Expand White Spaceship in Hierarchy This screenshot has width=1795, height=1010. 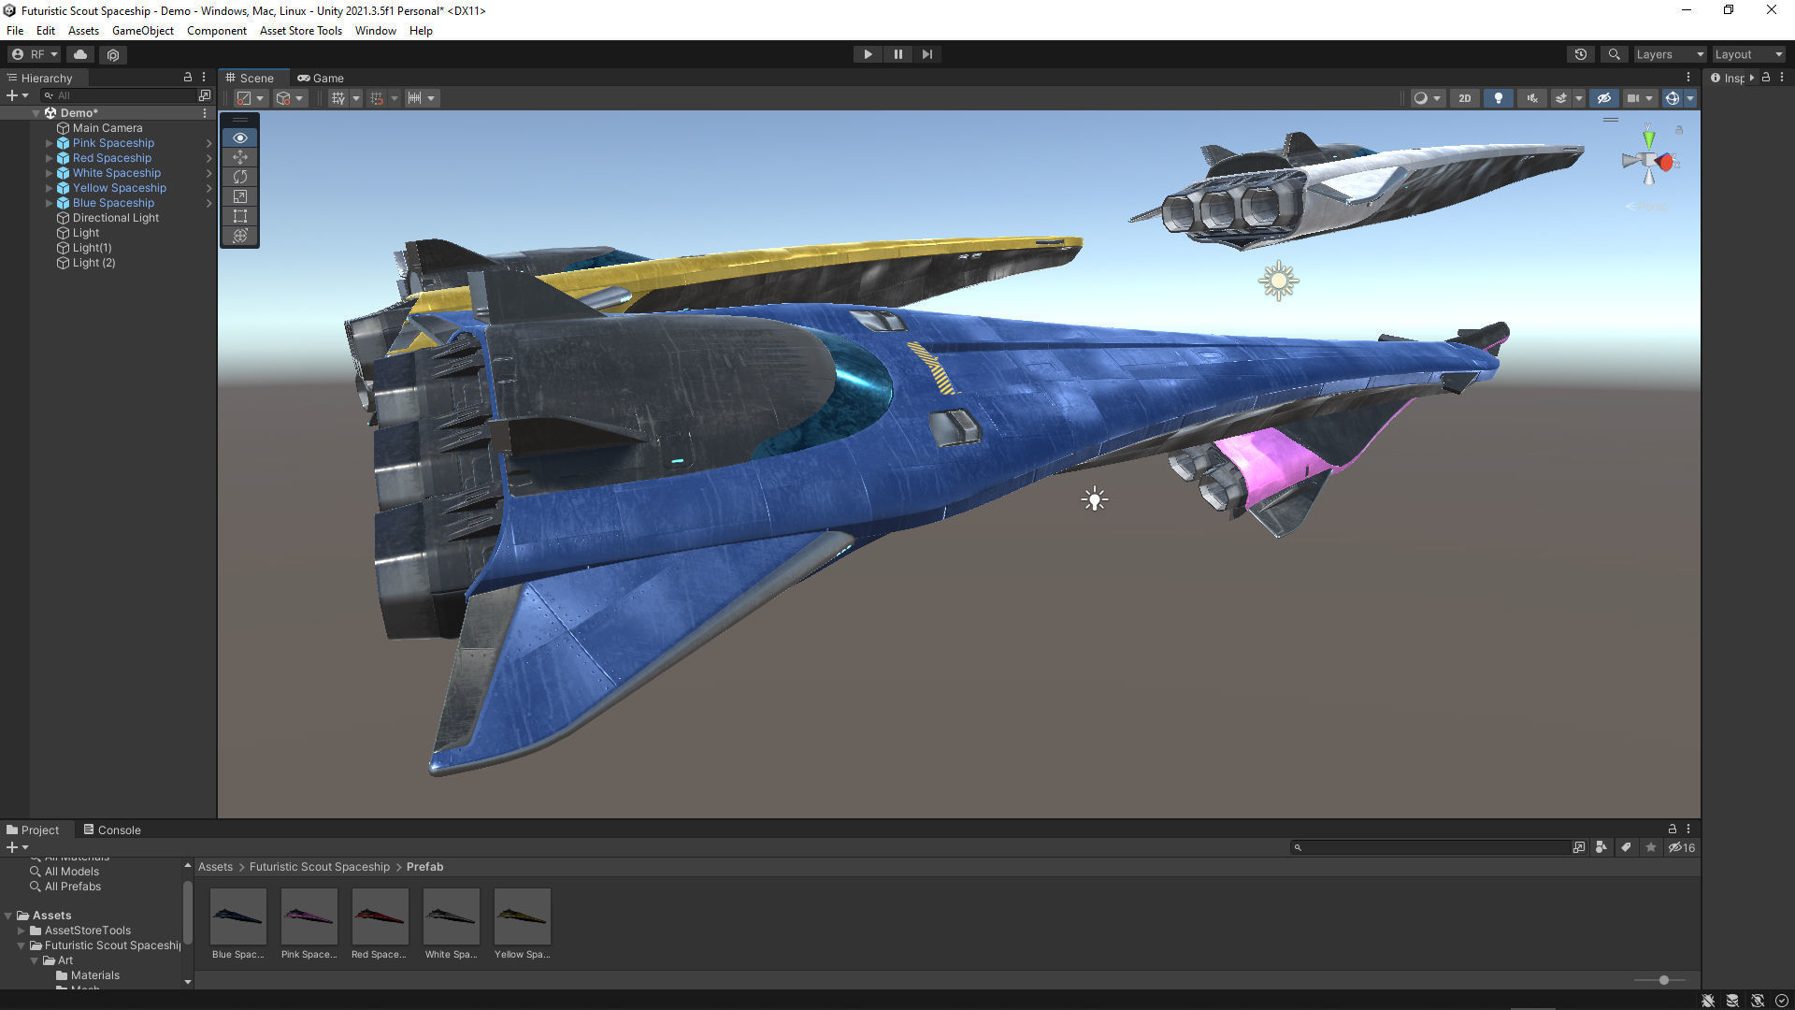(x=50, y=173)
